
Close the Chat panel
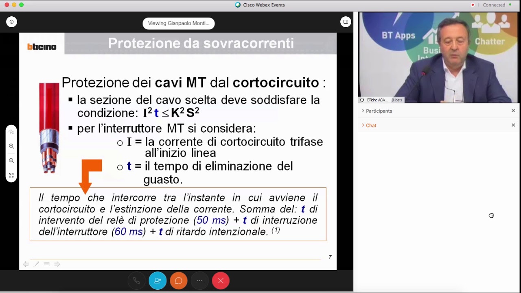click(513, 125)
